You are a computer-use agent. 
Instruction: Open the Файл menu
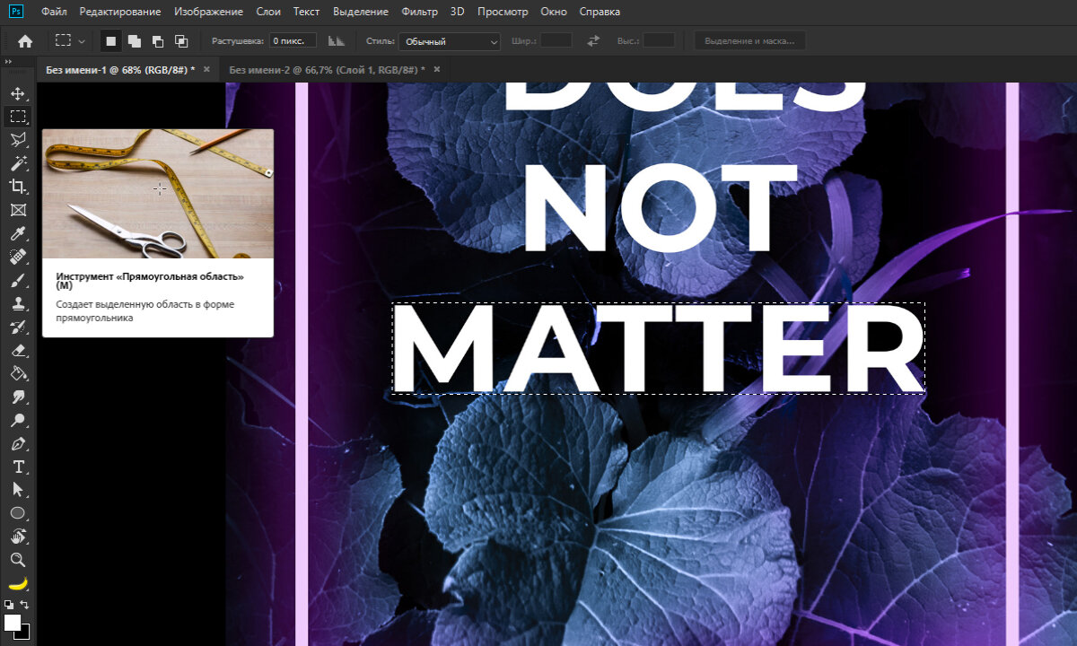coord(54,12)
